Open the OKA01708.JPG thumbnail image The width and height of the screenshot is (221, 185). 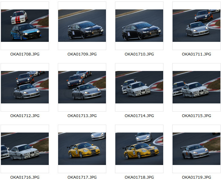pos(25,25)
